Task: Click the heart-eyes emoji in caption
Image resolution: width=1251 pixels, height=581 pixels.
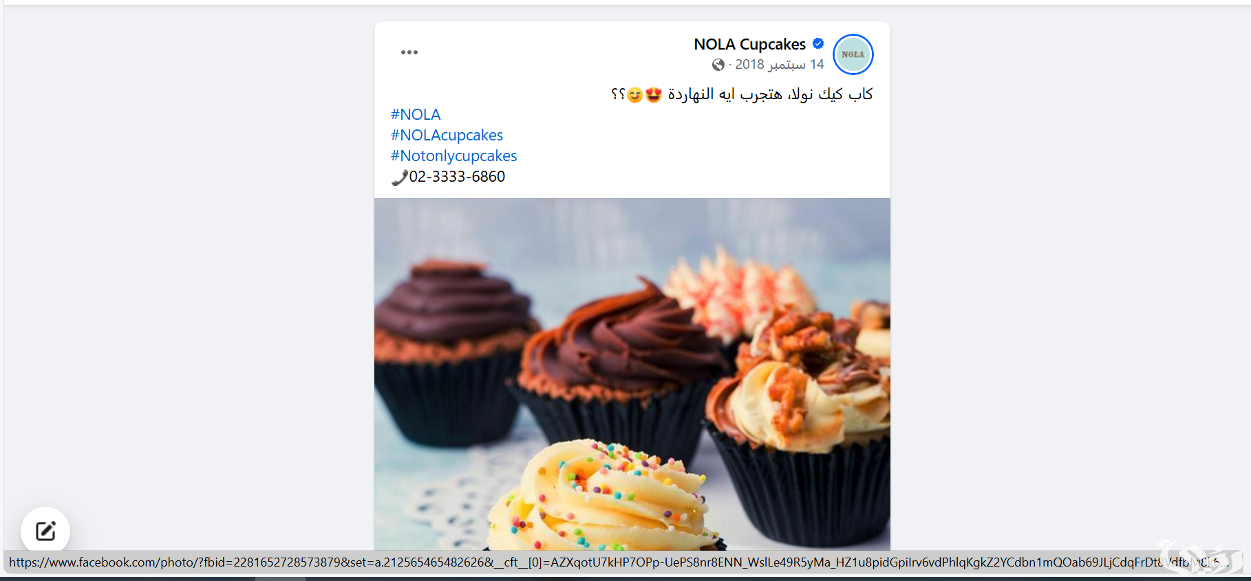Action: pos(654,94)
